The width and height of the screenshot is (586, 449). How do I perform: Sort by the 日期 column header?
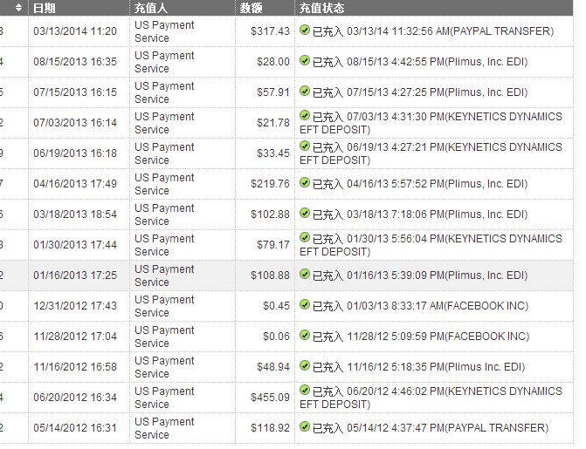[44, 8]
